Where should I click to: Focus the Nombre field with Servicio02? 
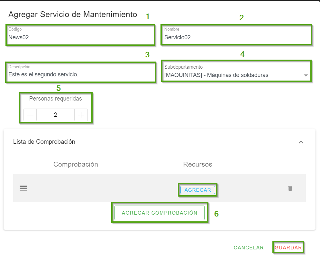tap(236, 37)
